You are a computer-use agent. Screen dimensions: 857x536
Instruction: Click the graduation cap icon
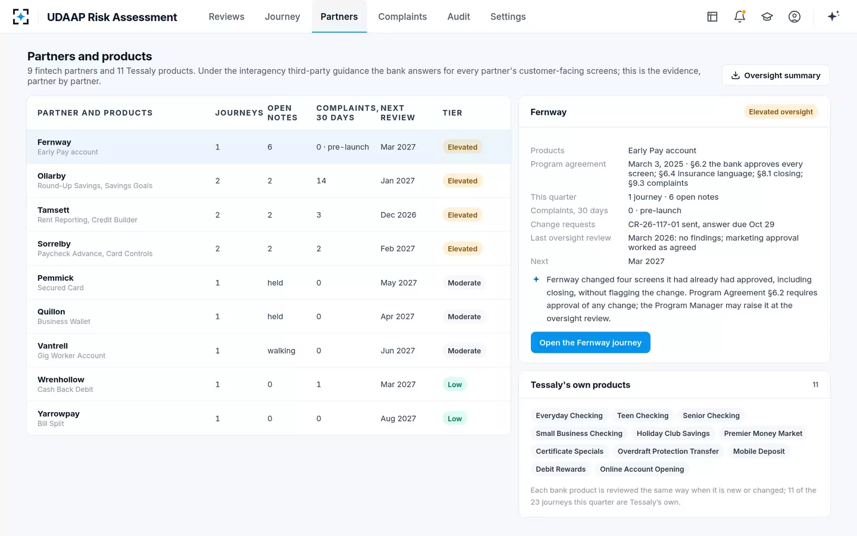point(767,17)
